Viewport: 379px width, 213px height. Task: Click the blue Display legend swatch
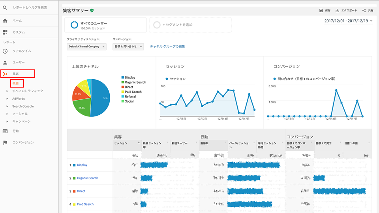(x=123, y=78)
